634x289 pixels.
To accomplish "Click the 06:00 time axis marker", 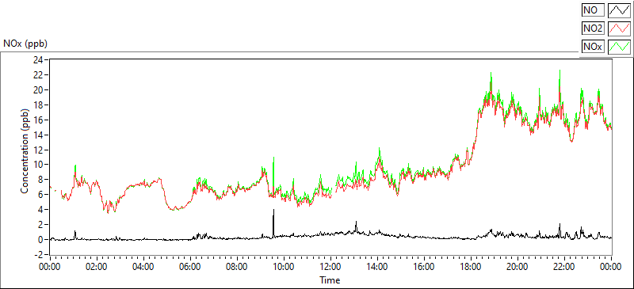I will click(191, 267).
